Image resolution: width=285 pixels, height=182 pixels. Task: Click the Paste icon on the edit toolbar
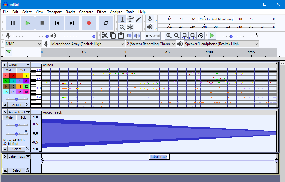tap(121, 35)
